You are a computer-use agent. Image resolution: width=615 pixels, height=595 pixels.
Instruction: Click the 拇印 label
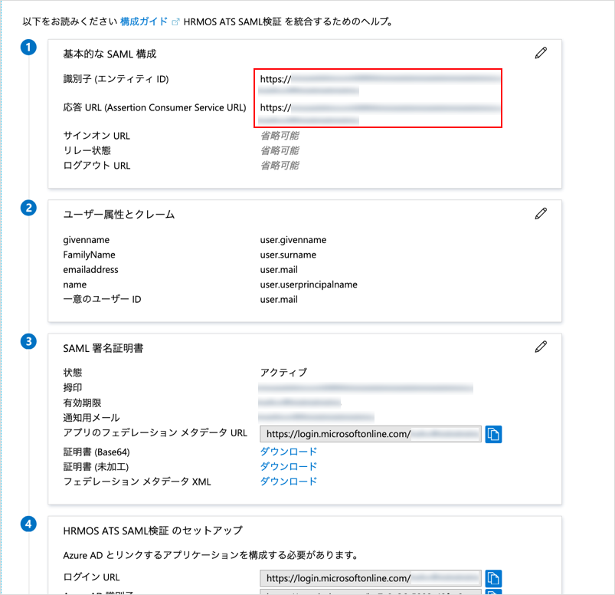tap(73, 388)
